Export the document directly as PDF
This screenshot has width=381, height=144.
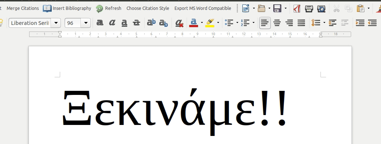[297, 8]
